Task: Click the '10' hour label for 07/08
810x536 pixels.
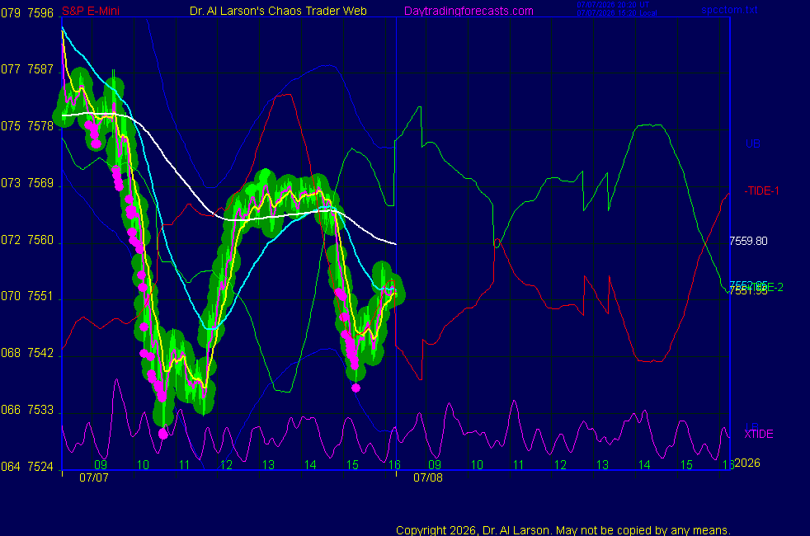Action: [x=477, y=465]
